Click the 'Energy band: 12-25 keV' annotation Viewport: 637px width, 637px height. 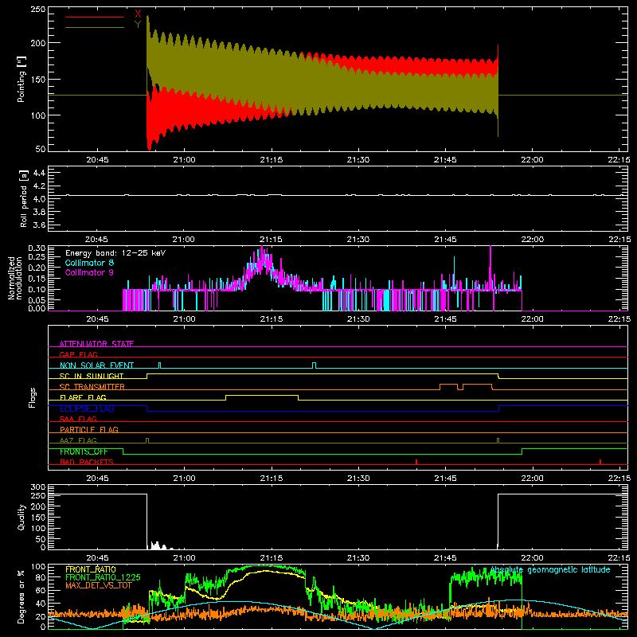click(x=115, y=253)
